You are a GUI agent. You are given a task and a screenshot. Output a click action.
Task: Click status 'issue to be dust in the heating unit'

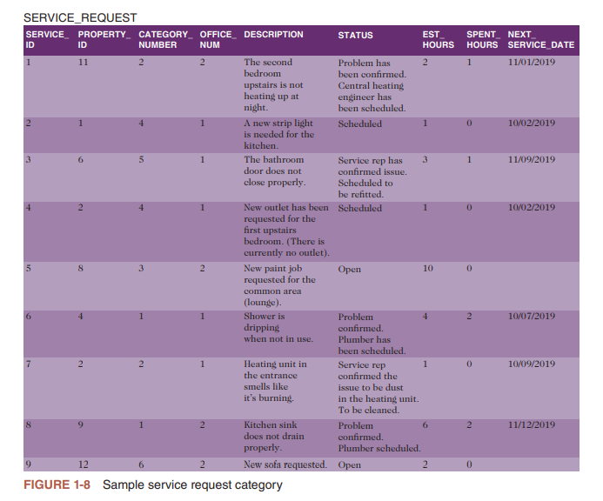click(379, 393)
